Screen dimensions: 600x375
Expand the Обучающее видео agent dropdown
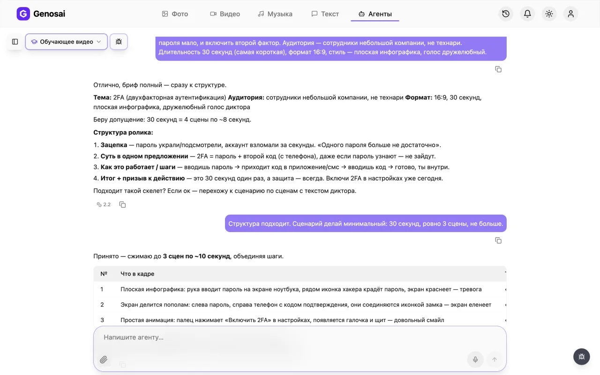pos(66,42)
